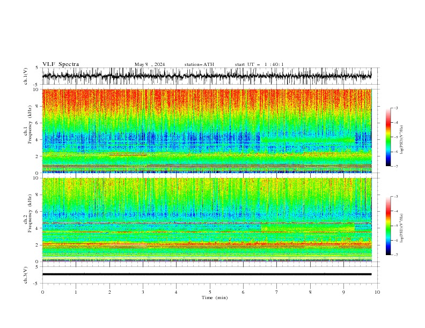This screenshot has height=328, width=425.
Task: Click the time axis tick label "6"
Action: tap(243, 292)
